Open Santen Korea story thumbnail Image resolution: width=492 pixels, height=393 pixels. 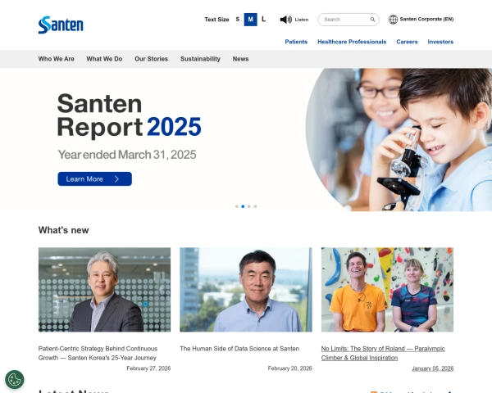[104, 290]
